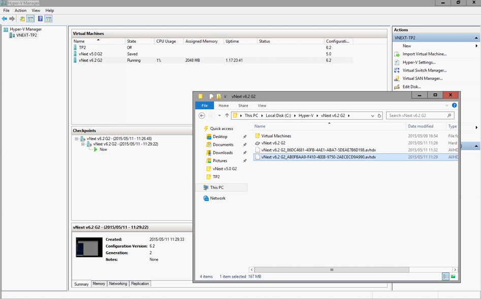Click the Up one level folder toolbar icon
This screenshot has height=299, width=481.
point(22,19)
